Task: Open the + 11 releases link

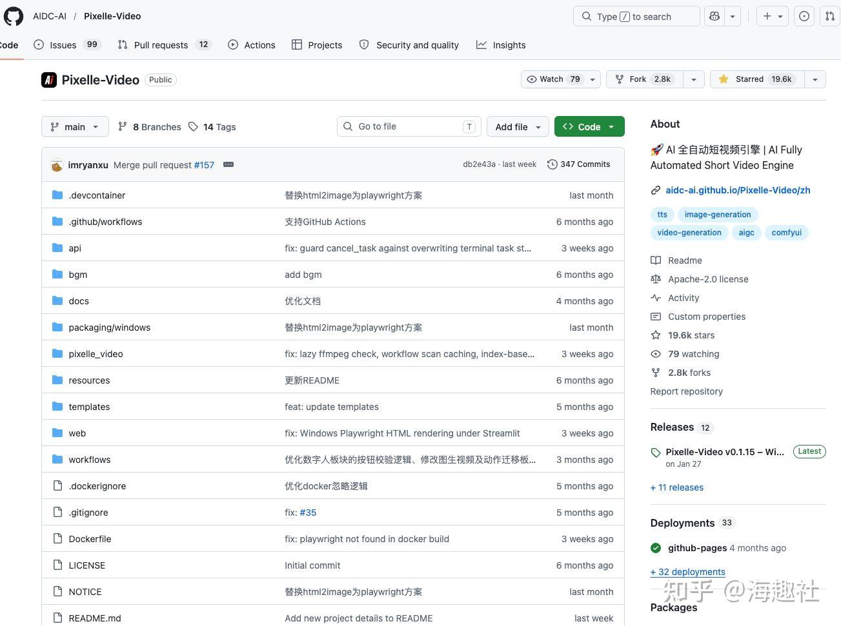Action: pos(677,487)
